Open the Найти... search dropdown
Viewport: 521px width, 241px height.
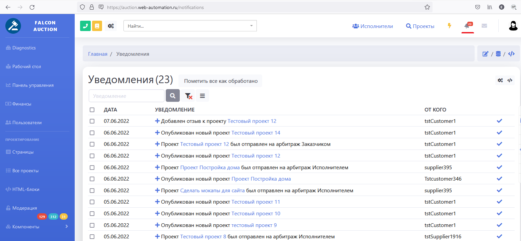pyautogui.click(x=190, y=26)
